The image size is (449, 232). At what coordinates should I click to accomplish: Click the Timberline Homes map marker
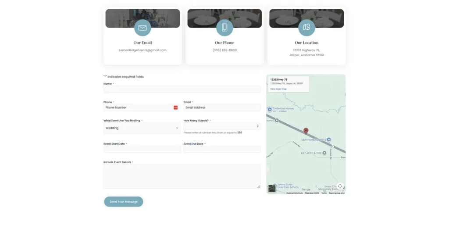270,109
